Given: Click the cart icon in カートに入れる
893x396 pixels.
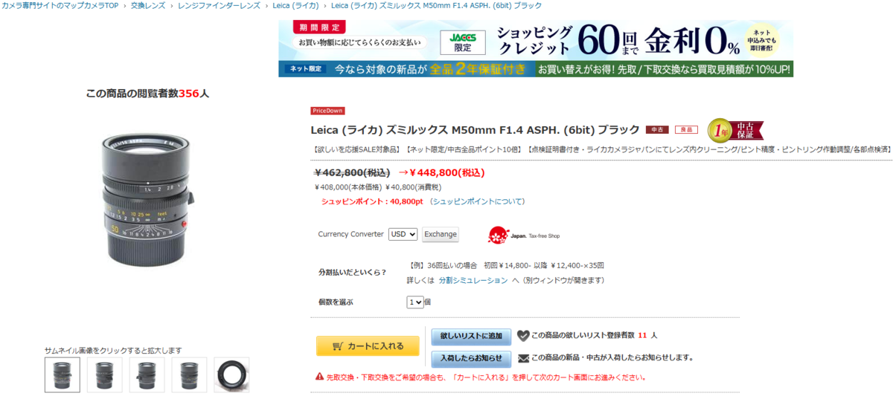Looking at the screenshot, I should [x=337, y=346].
